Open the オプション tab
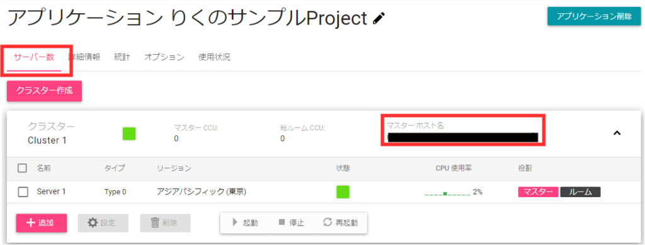 point(164,57)
